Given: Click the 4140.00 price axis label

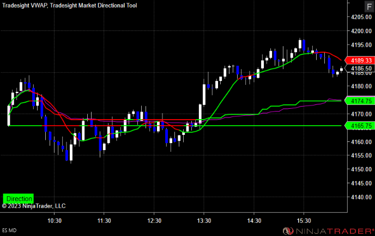Looking at the screenshot, I should 361,197.
